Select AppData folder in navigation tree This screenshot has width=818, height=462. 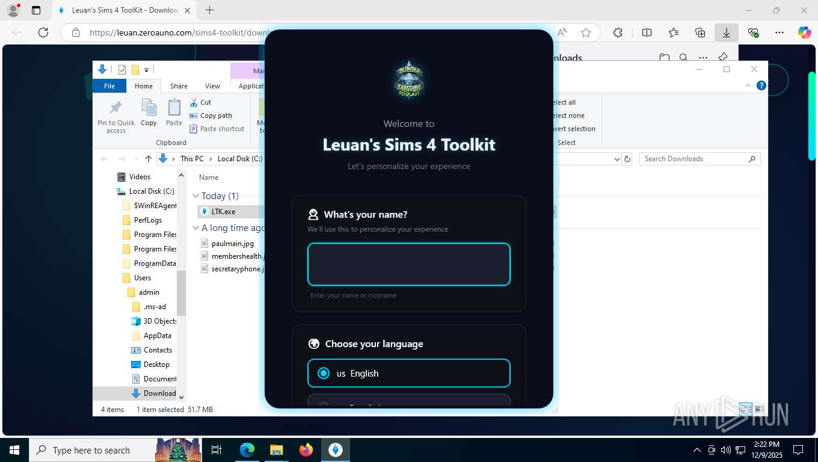click(x=158, y=336)
